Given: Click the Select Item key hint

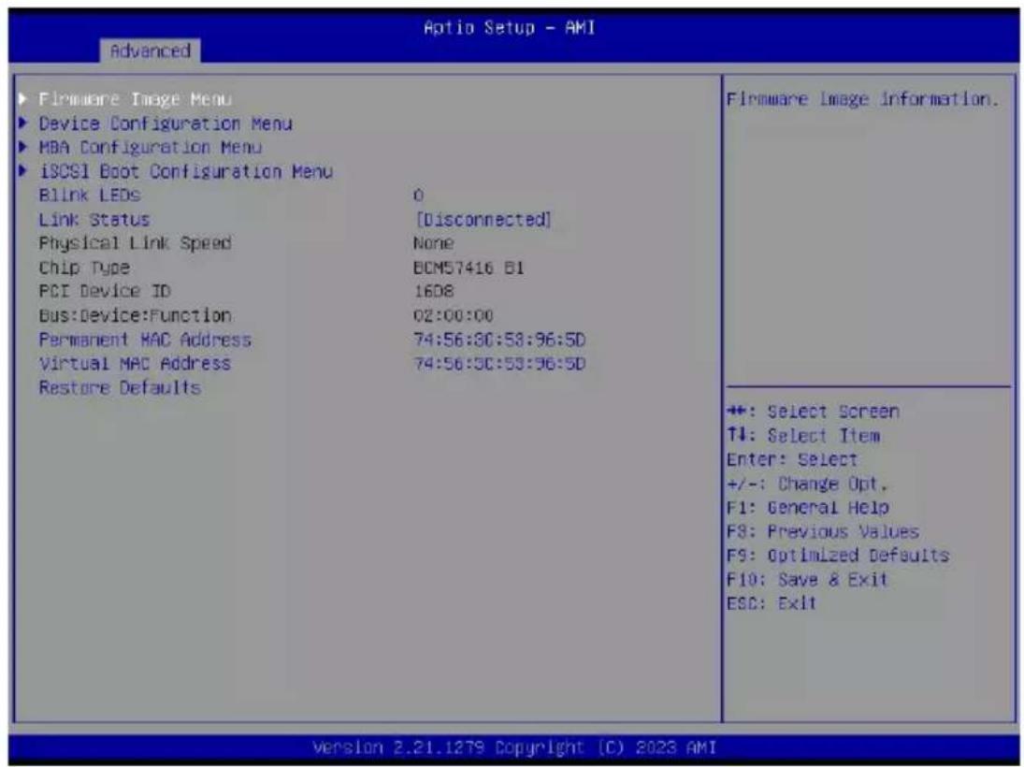Looking at the screenshot, I should point(803,436).
